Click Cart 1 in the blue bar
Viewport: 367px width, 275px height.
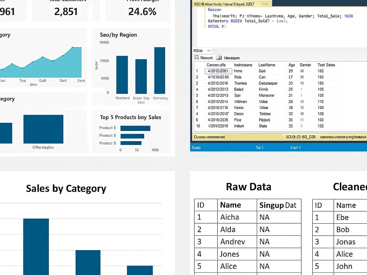click(295, 147)
